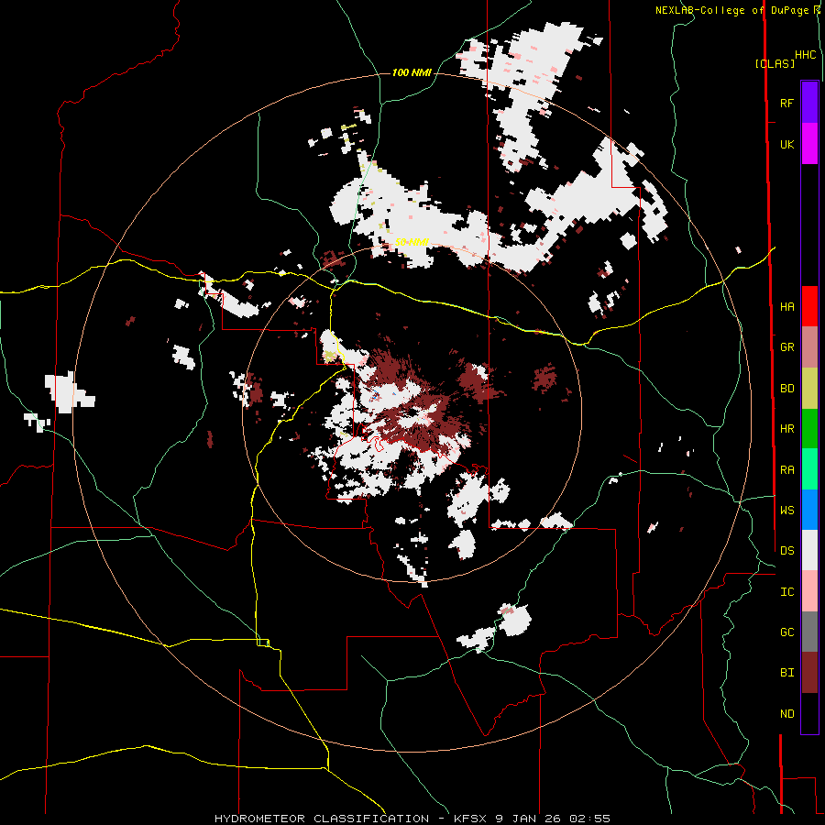Click the "RF" legend label
Viewport: 825px width, 825px height.
pyautogui.click(x=786, y=103)
